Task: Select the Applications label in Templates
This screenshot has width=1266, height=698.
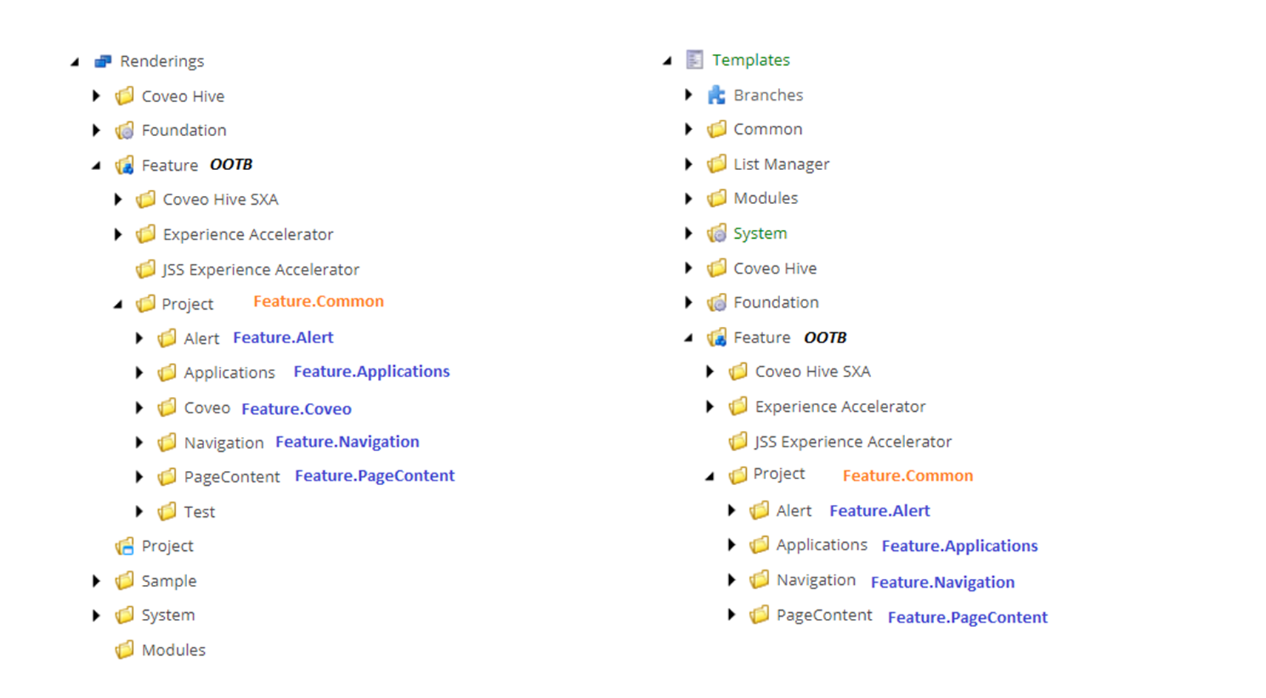Action: point(822,545)
